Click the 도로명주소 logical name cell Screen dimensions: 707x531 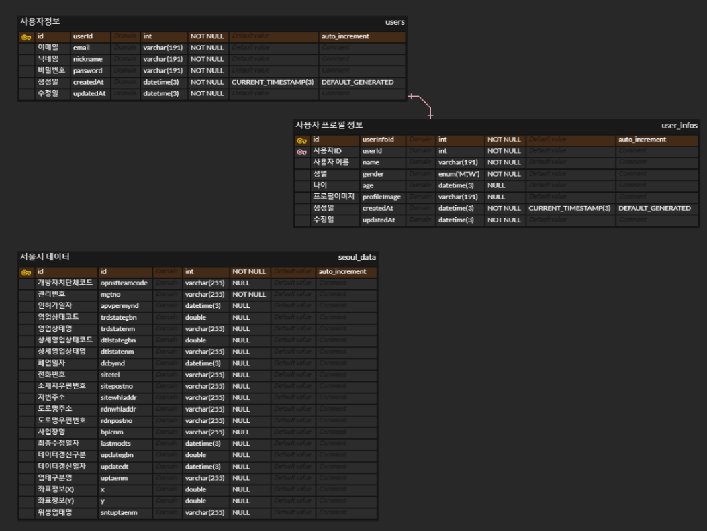pyautogui.click(x=66, y=409)
